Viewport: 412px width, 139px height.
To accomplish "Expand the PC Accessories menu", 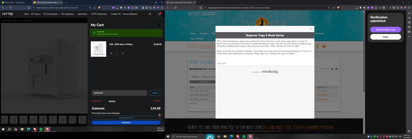I will point(51,14).
